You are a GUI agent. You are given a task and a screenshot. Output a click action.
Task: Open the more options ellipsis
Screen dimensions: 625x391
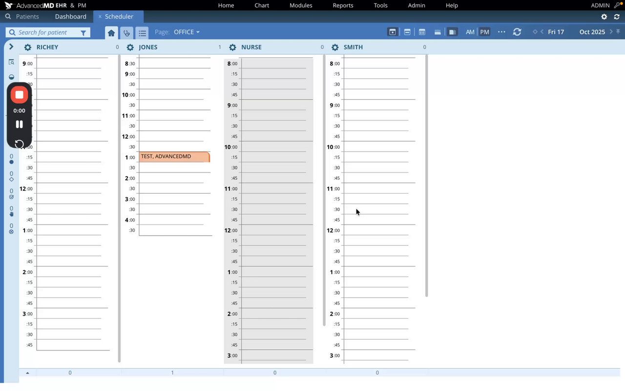501,32
